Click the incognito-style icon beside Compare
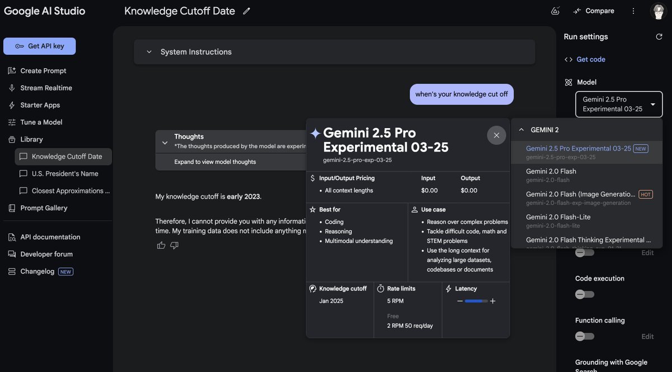 click(x=556, y=11)
